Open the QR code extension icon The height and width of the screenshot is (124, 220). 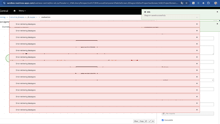[193, 3]
